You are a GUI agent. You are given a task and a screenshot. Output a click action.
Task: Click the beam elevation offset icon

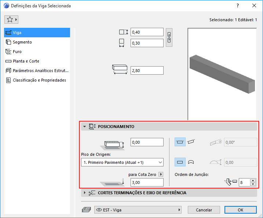click(112, 145)
